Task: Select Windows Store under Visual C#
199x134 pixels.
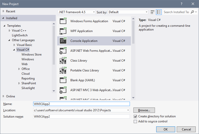Action: (x=31, y=55)
